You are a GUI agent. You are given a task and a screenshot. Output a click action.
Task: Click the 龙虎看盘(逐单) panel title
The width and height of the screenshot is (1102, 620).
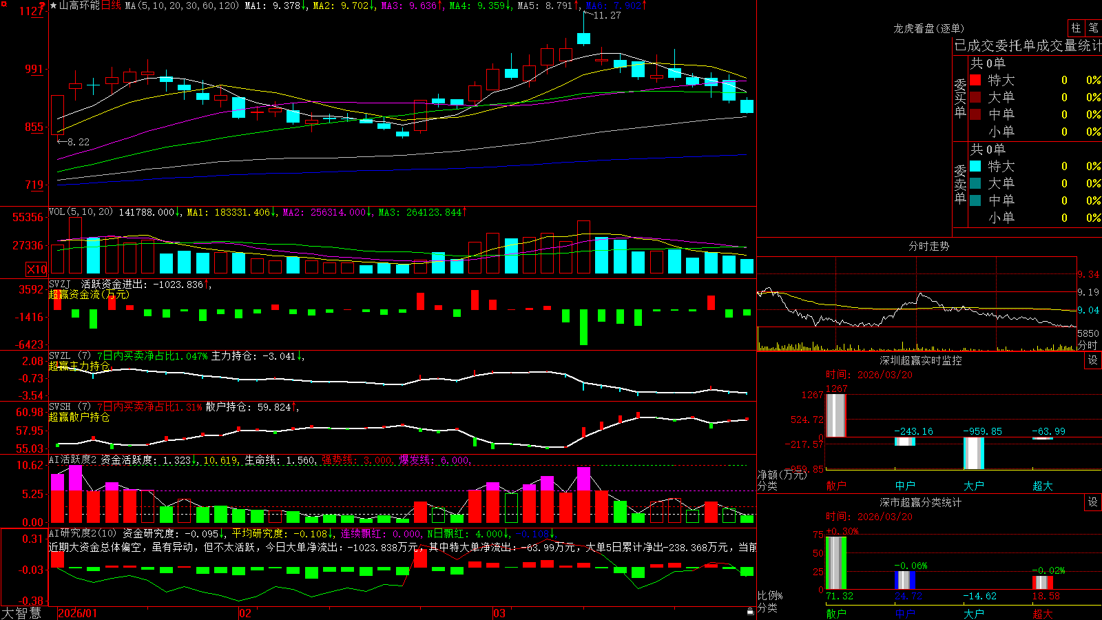point(928,28)
